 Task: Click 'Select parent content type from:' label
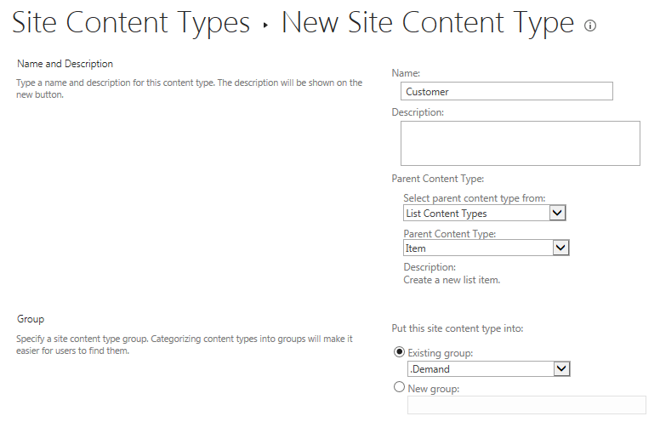pyautogui.click(x=474, y=198)
